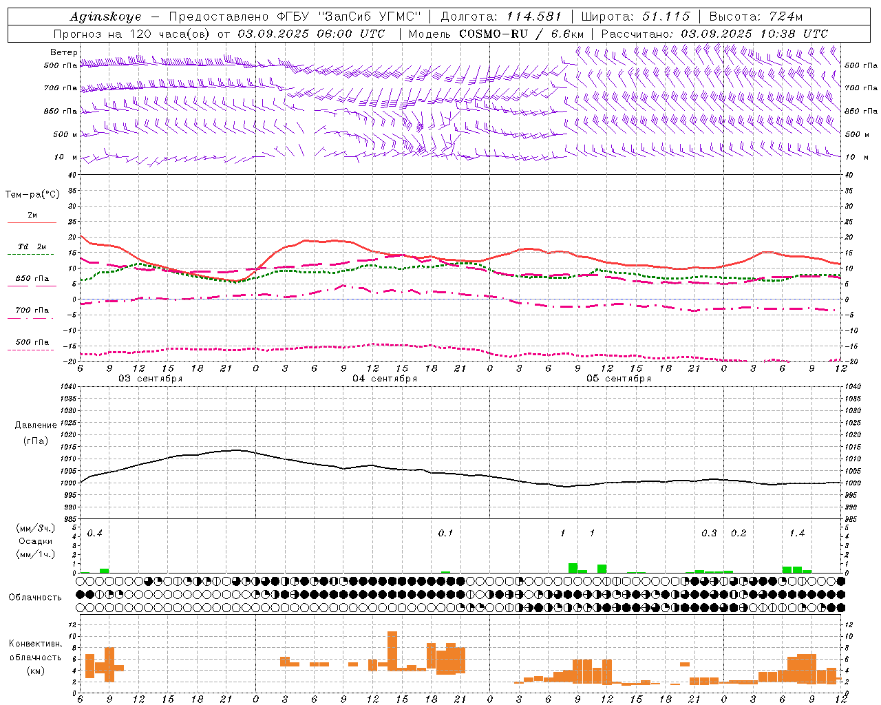Screen dimensions: 881x705
Task: Select the longitude value 114.581
Action: (533, 17)
